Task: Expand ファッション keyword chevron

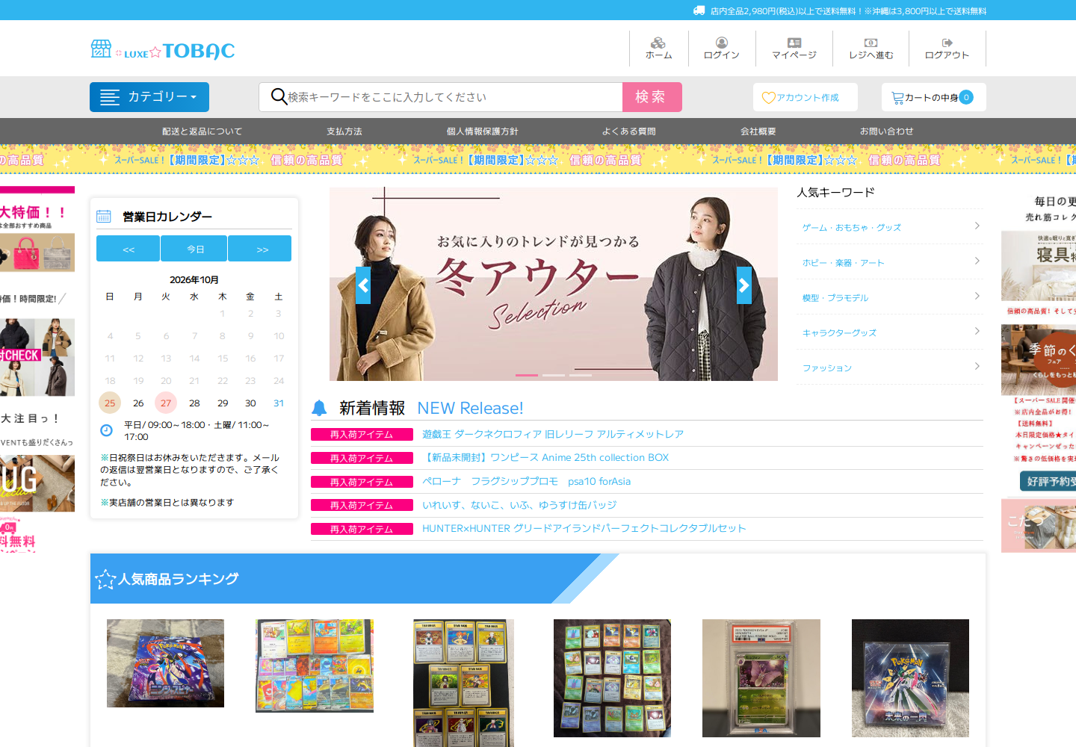Action: (x=977, y=366)
